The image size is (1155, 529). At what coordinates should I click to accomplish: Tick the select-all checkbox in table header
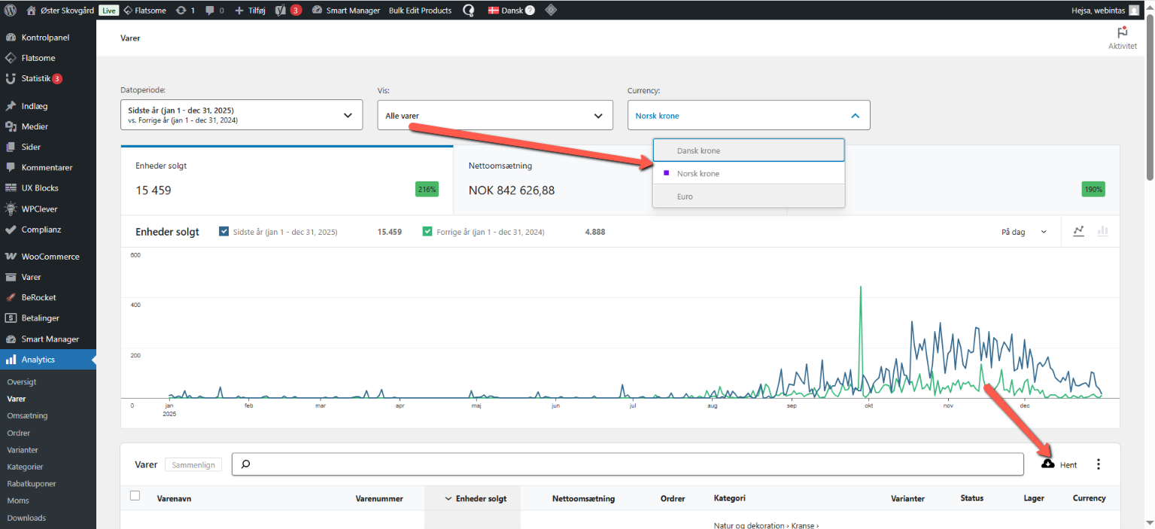[135, 496]
